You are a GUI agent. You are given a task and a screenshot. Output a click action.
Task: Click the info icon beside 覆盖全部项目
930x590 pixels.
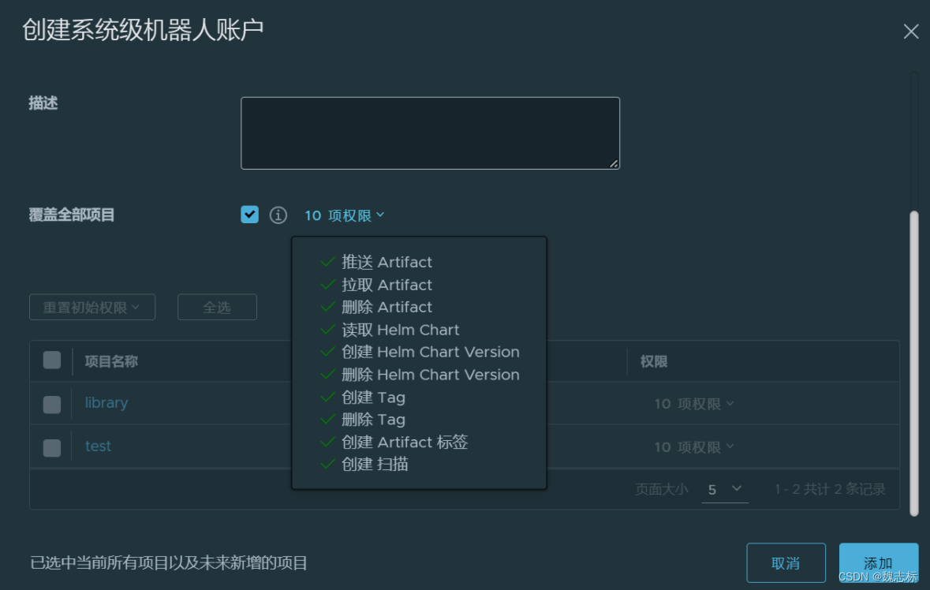click(x=278, y=215)
